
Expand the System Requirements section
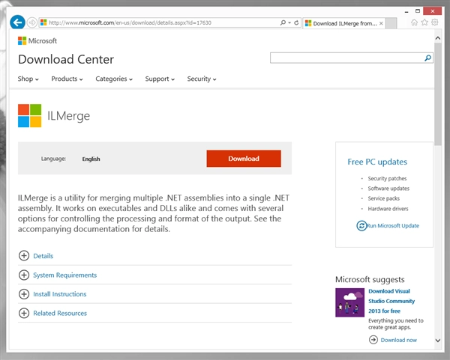(x=64, y=275)
